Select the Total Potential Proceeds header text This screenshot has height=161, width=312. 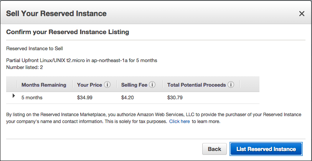pyautogui.click(x=196, y=85)
